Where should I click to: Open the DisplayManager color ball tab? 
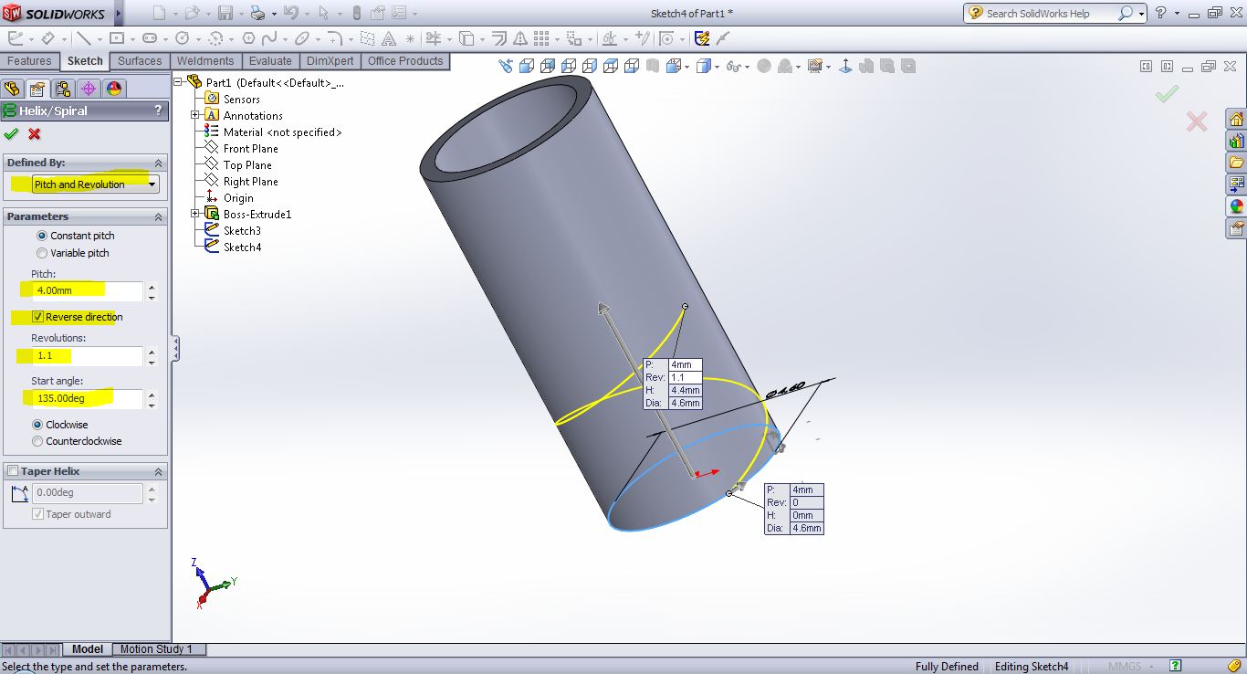[x=113, y=89]
